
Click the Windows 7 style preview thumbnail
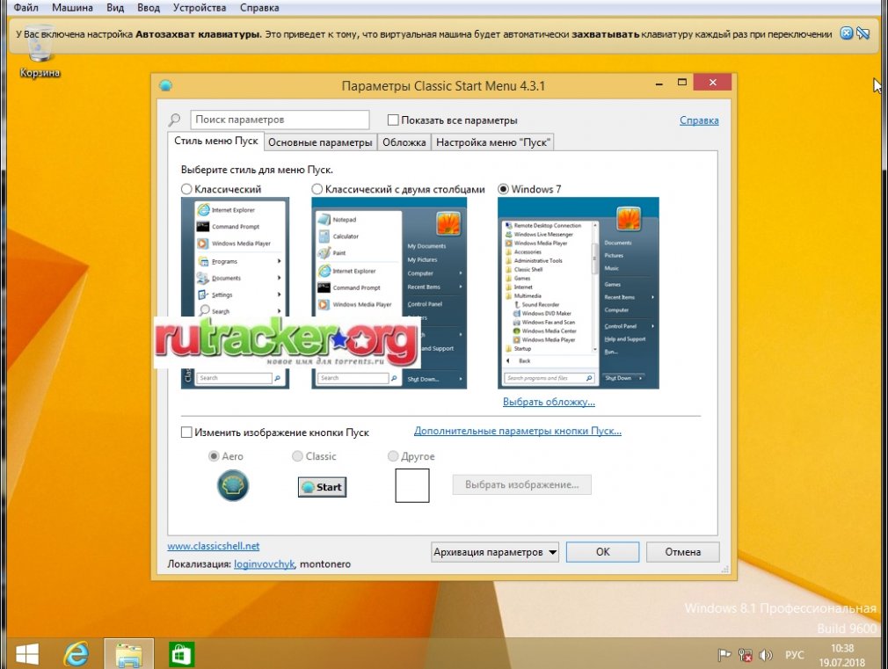click(579, 293)
